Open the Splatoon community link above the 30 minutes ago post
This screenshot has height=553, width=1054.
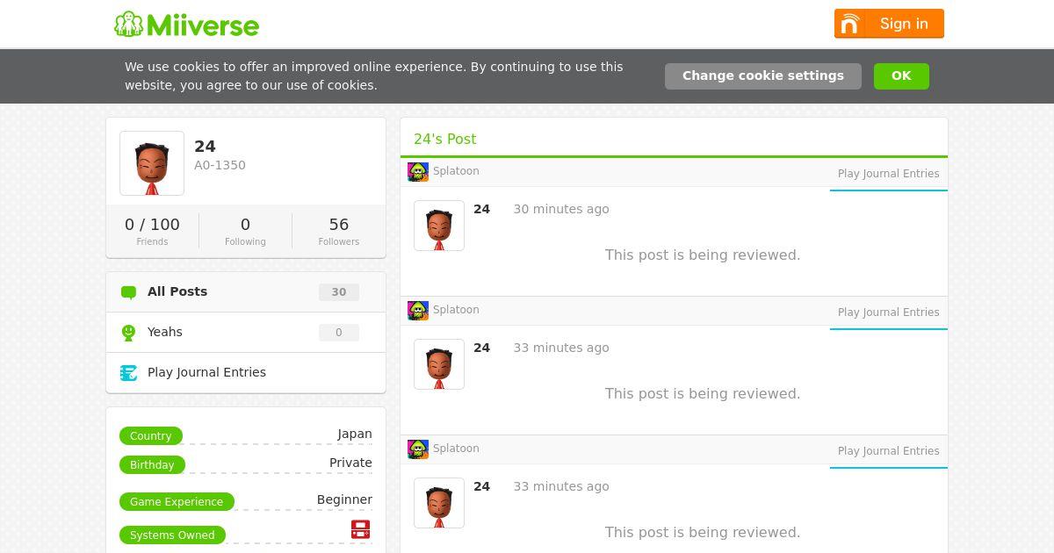pyautogui.click(x=456, y=171)
